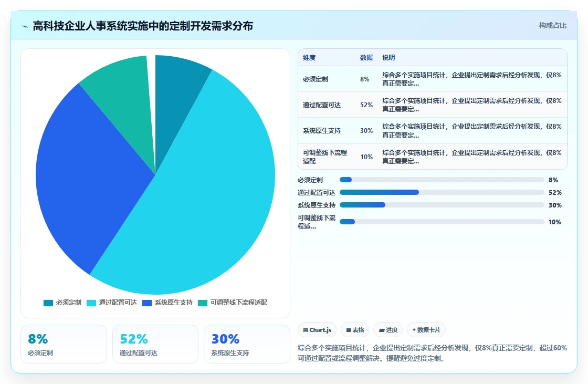Click the 必须定制 progress bar

pos(442,180)
